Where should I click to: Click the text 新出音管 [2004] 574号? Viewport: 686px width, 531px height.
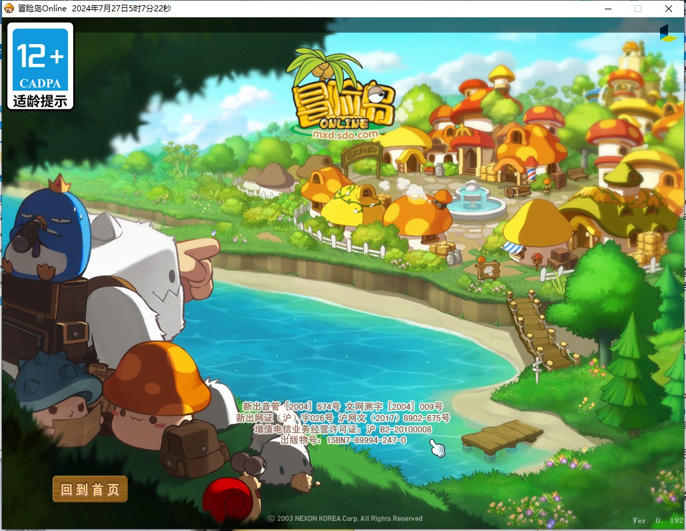coord(291,406)
